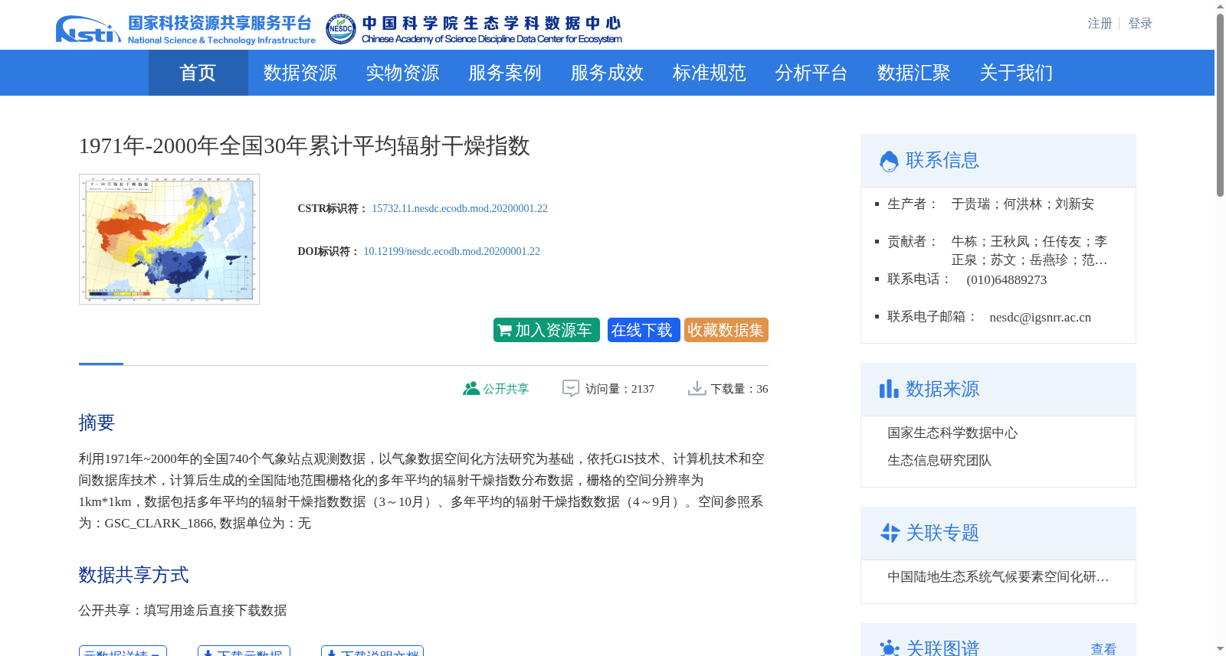
Task: Click the 下载量 download icon
Action: 697,389
